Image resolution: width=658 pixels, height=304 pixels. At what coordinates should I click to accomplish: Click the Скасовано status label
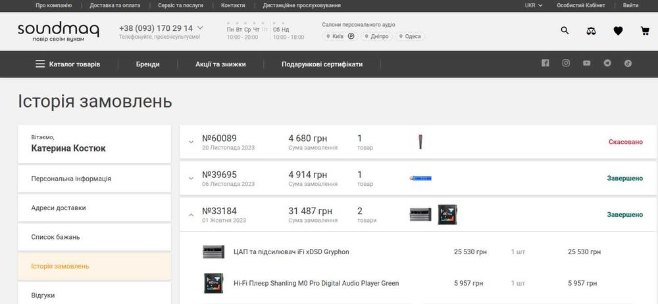click(x=626, y=142)
